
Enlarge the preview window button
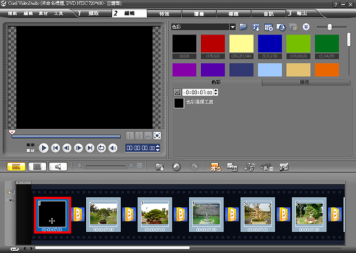click(x=157, y=136)
